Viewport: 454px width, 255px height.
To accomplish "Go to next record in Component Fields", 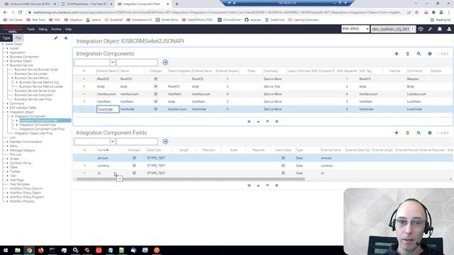I will coord(267,186).
